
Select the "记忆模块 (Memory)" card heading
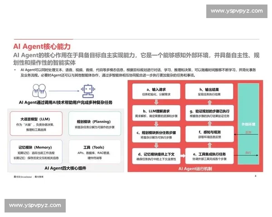point(35,147)
